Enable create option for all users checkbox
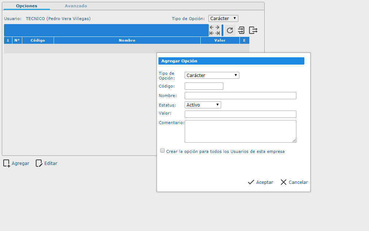The width and height of the screenshot is (369, 231). 162,151
